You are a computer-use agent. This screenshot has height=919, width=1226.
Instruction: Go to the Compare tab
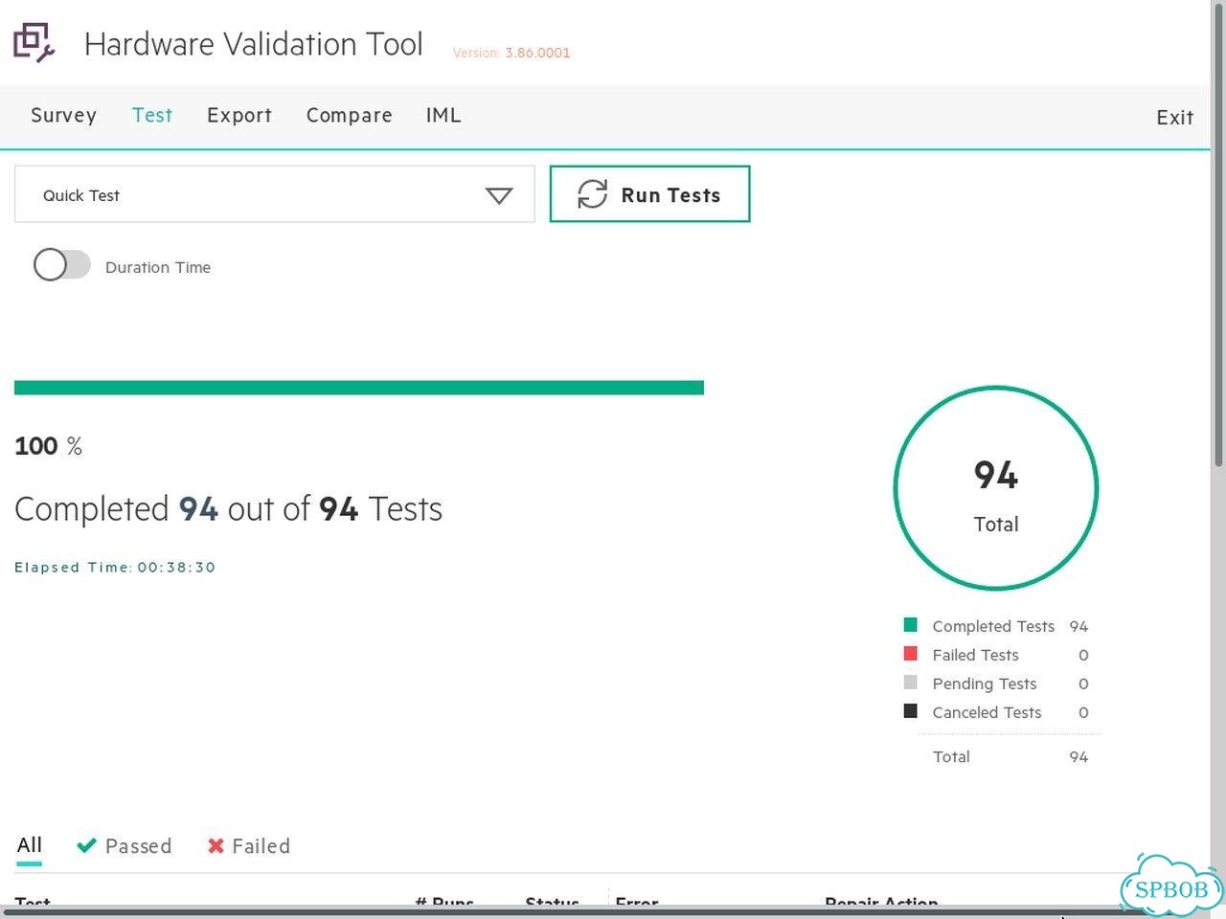[350, 116]
